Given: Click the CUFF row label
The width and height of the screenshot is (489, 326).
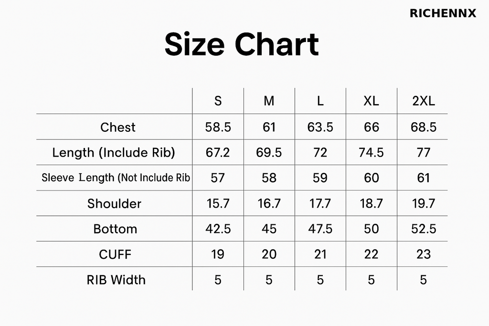Looking at the screenshot, I should 115,254.
